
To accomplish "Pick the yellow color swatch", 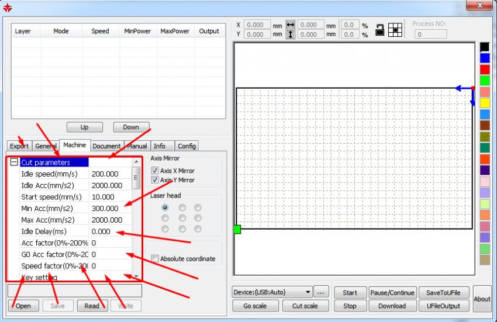I will click(484, 103).
